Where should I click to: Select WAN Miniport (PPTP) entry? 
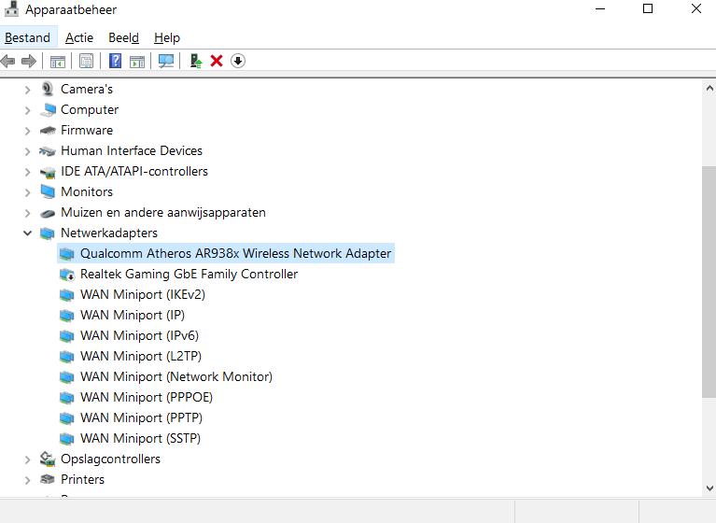(x=141, y=418)
